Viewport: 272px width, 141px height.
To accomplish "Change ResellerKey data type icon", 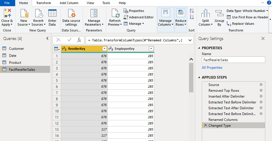I will click(x=64, y=49).
